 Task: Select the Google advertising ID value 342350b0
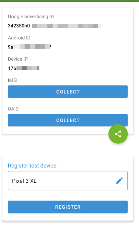(55, 26)
